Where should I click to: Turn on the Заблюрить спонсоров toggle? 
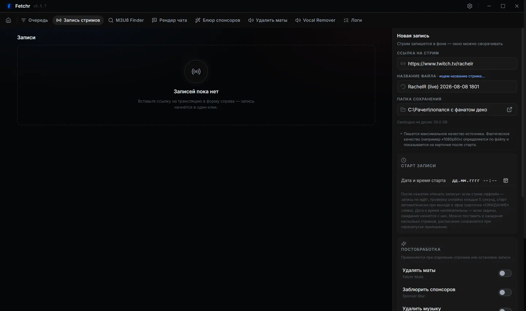click(x=505, y=292)
